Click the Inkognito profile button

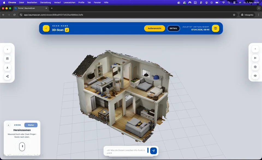point(247,15)
